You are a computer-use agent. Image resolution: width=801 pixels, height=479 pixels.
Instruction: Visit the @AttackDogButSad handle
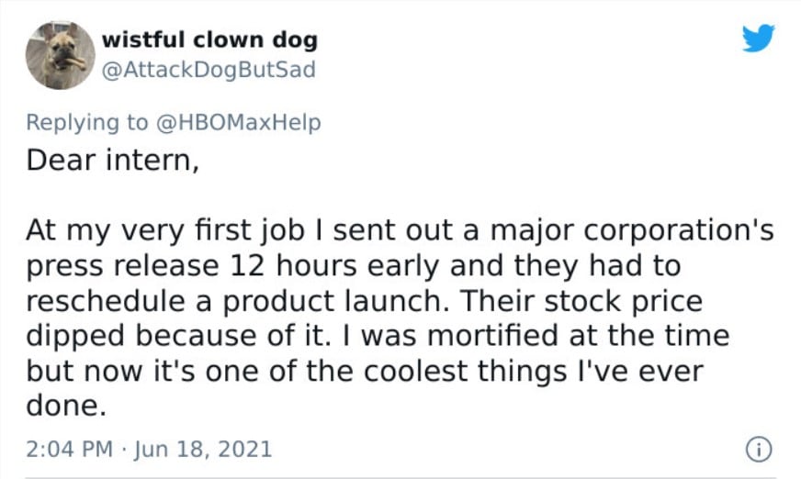pos(209,71)
